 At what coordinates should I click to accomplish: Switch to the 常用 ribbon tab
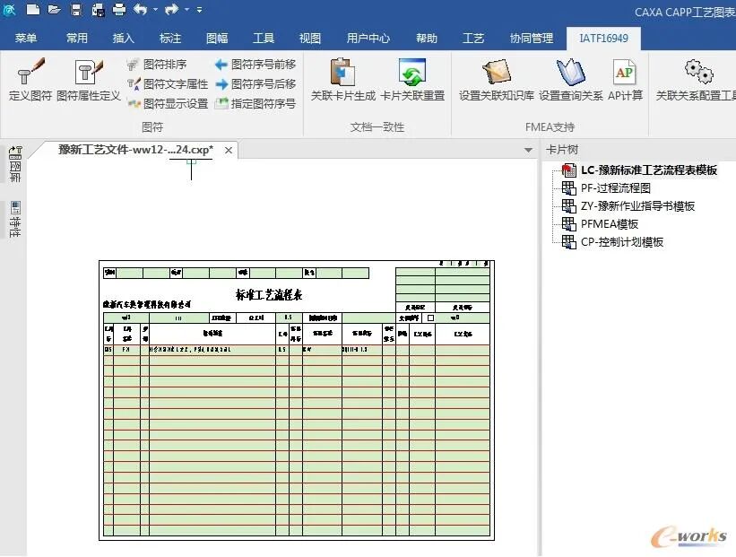tap(76, 38)
